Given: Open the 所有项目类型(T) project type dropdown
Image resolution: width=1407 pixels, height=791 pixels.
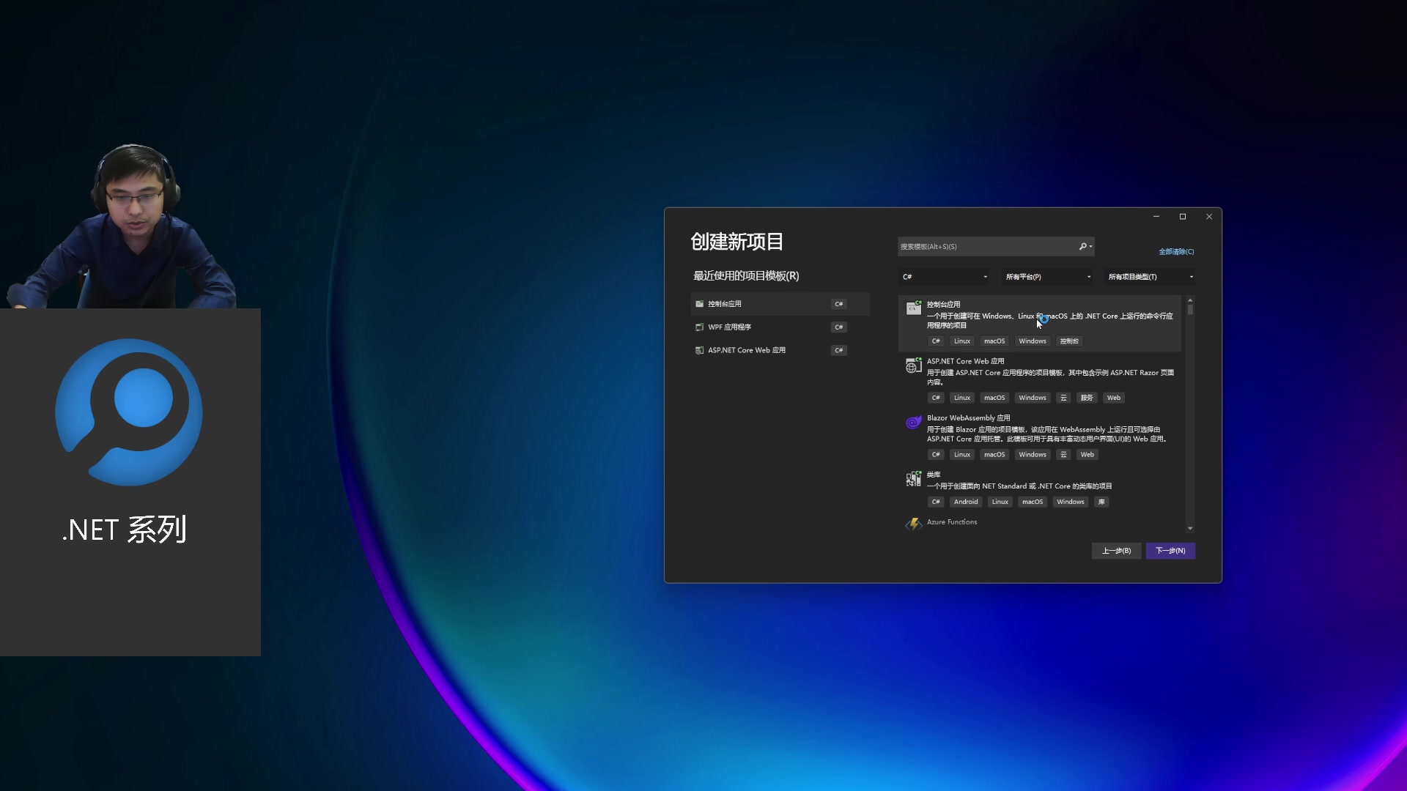Looking at the screenshot, I should click(1151, 277).
